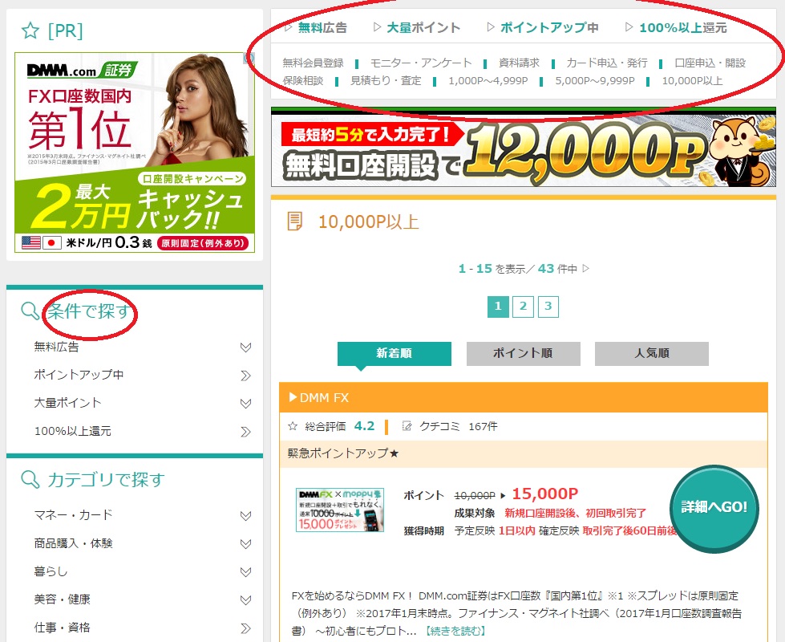
Task: Expand the 商品購入・体験 category chevron
Action: pyautogui.click(x=246, y=544)
